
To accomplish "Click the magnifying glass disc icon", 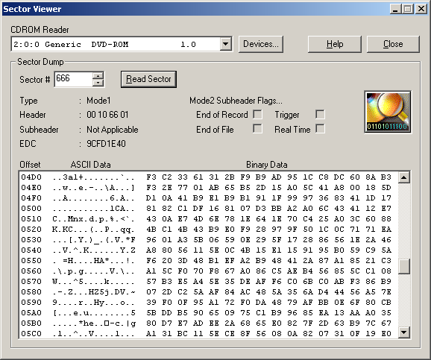I will 388,112.
